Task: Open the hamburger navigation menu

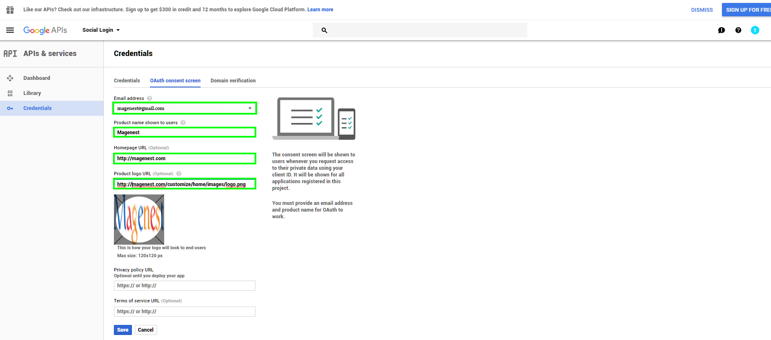Action: (10, 30)
